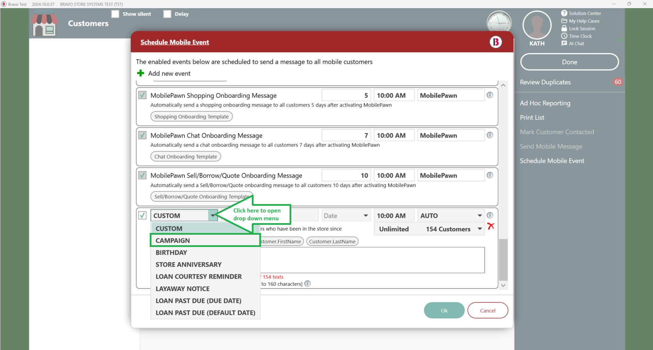Click the Cancel button
This screenshot has width=653, height=350.
[x=488, y=310]
